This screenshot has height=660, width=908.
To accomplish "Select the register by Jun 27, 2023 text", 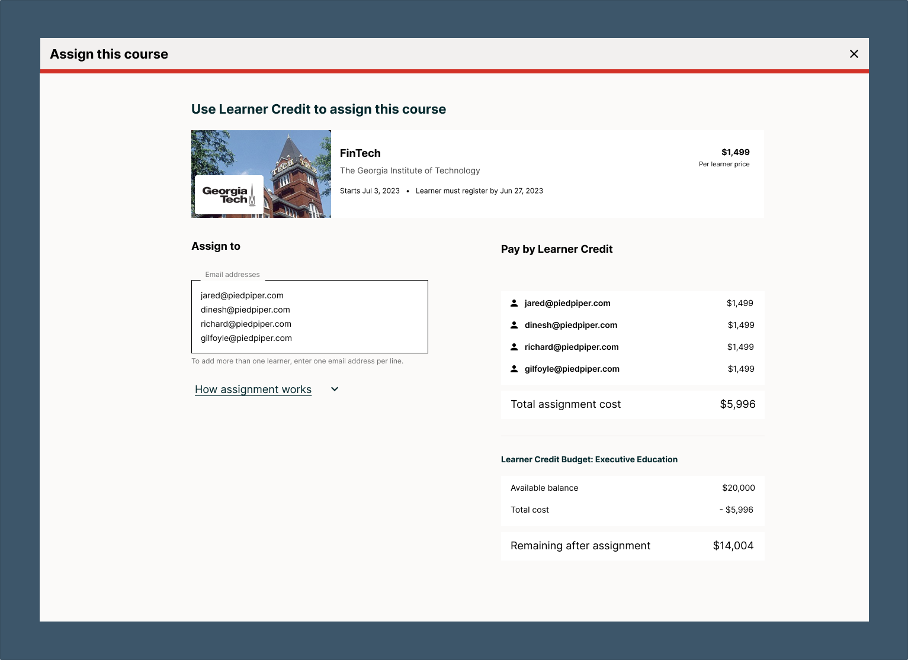I will tap(479, 191).
